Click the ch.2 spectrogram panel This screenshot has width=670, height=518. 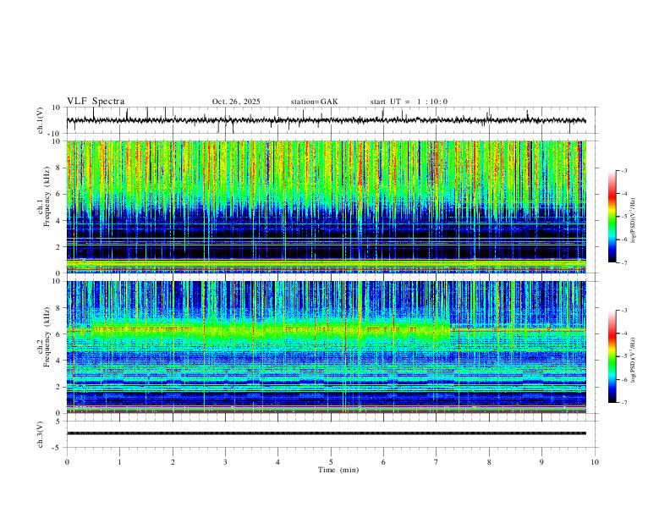(x=326, y=347)
